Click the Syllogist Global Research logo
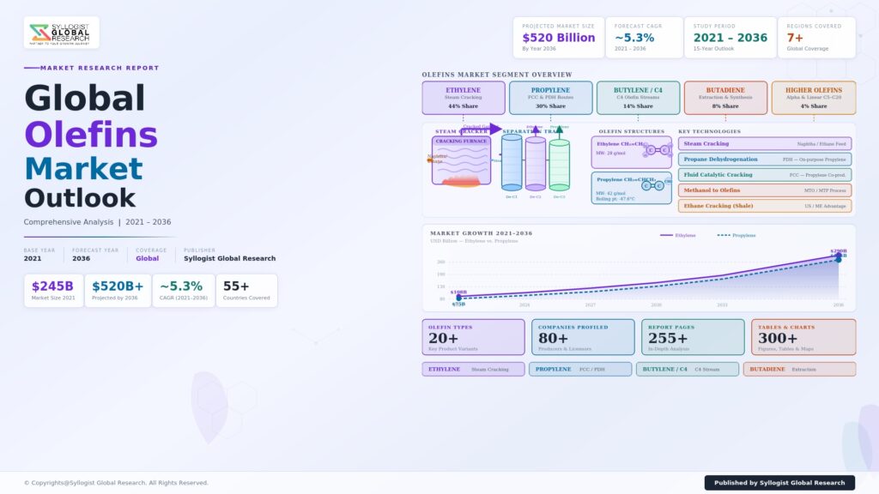879x494 pixels. [61, 33]
